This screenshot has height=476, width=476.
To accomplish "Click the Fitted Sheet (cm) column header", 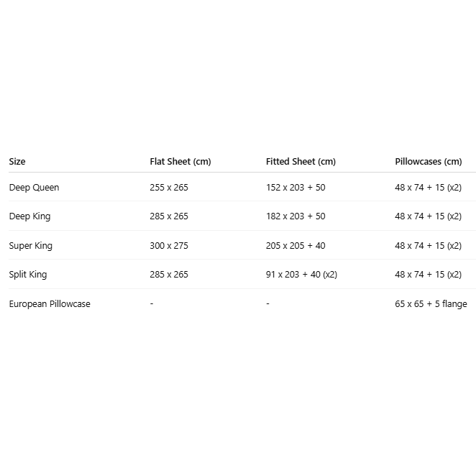I will pyautogui.click(x=301, y=162).
